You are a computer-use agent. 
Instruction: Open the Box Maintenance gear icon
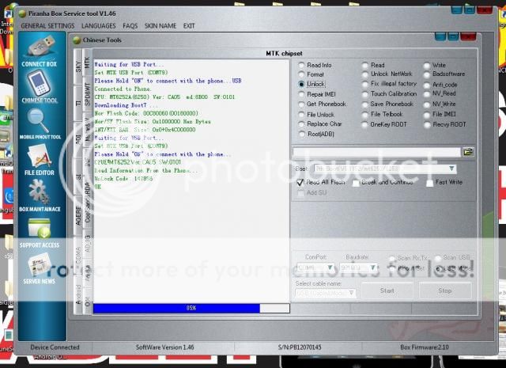pos(39,195)
